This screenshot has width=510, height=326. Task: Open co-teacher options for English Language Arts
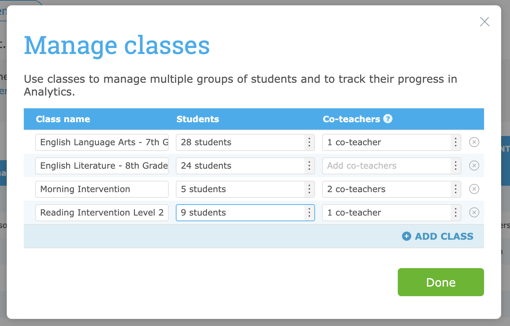pyautogui.click(x=456, y=142)
